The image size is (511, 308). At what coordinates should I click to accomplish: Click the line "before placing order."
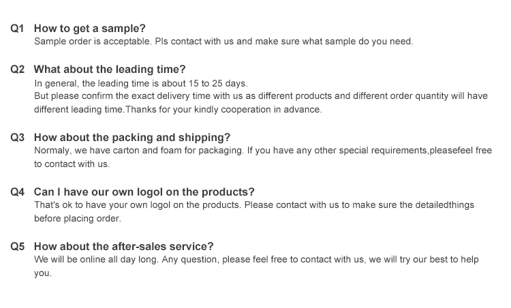tap(78, 218)
